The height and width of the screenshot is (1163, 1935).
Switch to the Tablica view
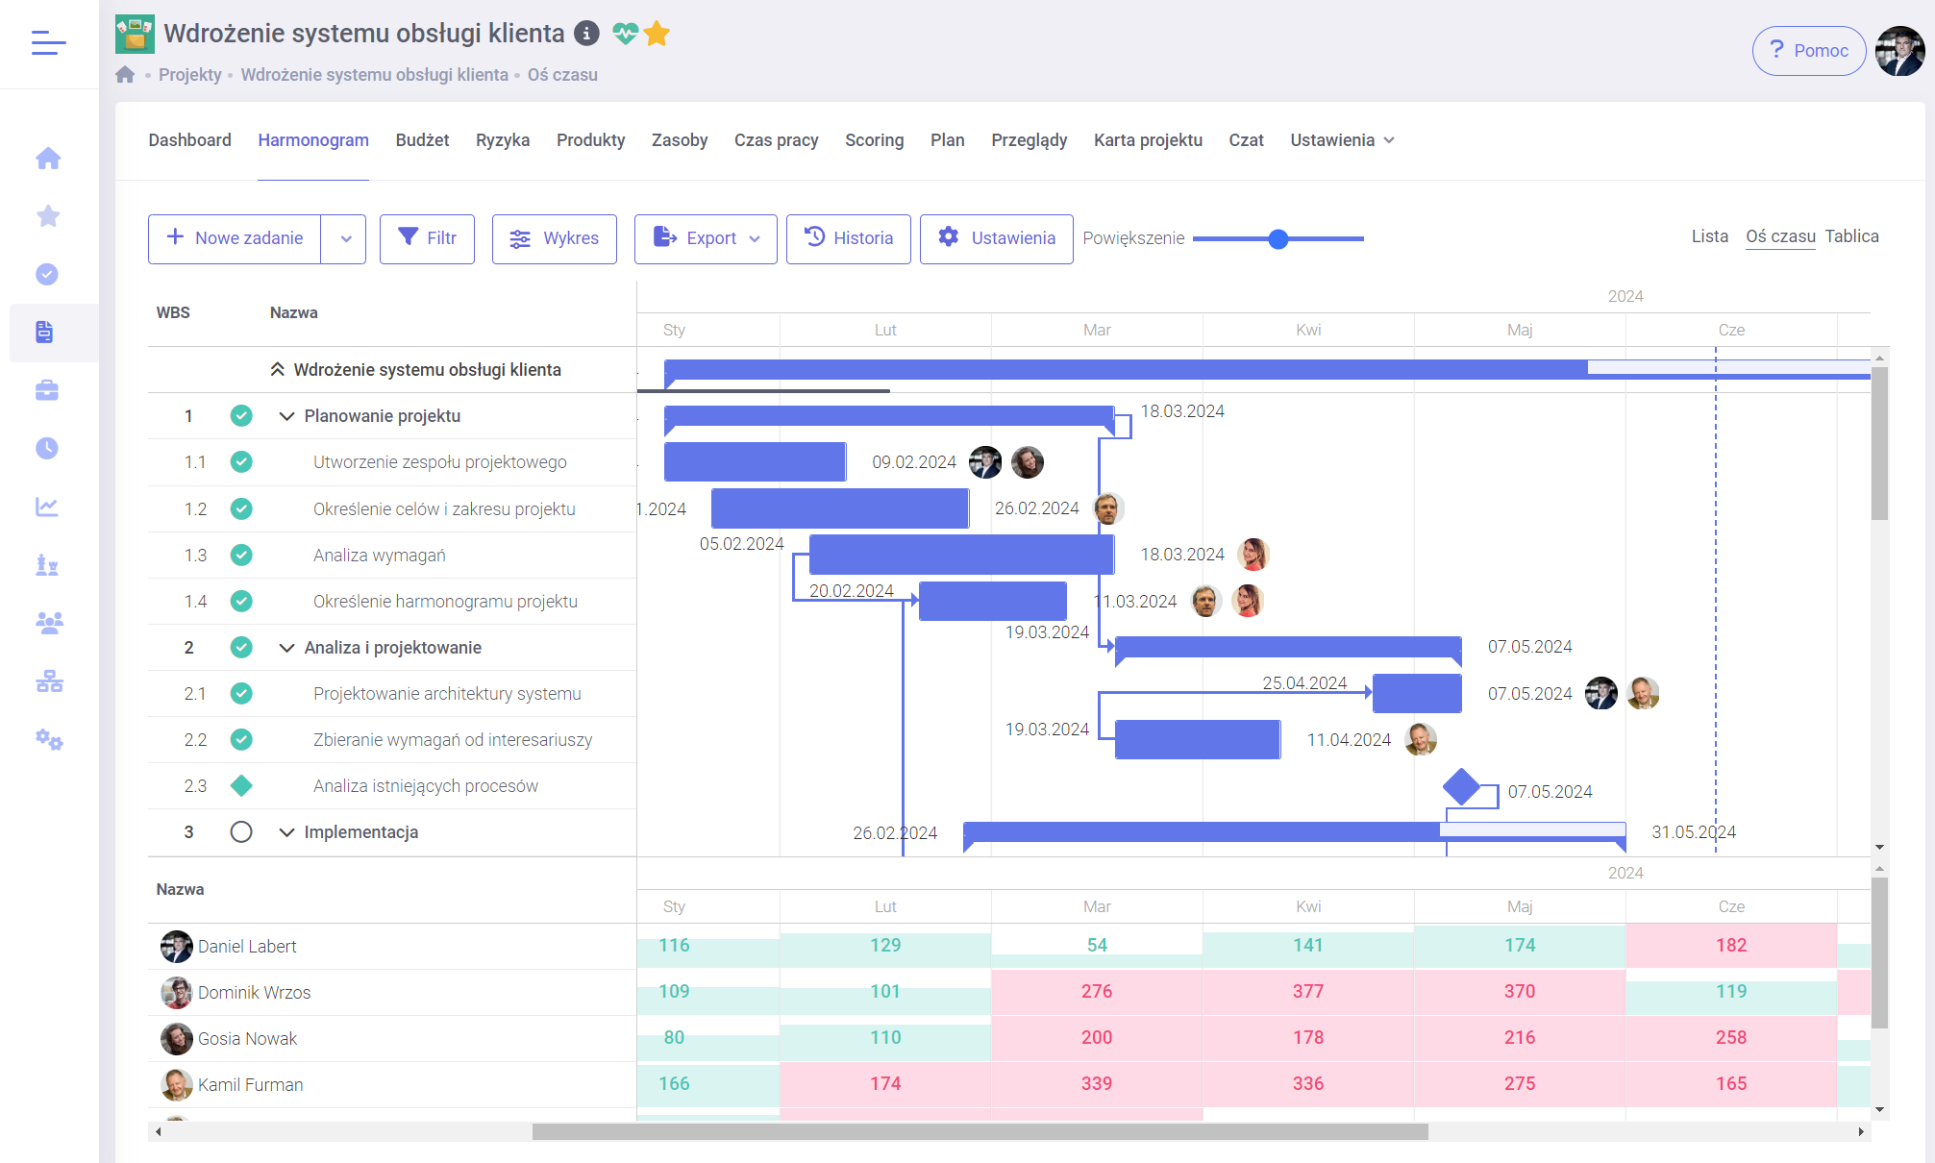(x=1851, y=236)
